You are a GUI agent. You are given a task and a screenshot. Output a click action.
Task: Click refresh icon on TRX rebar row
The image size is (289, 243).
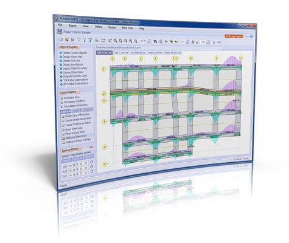click(92, 171)
